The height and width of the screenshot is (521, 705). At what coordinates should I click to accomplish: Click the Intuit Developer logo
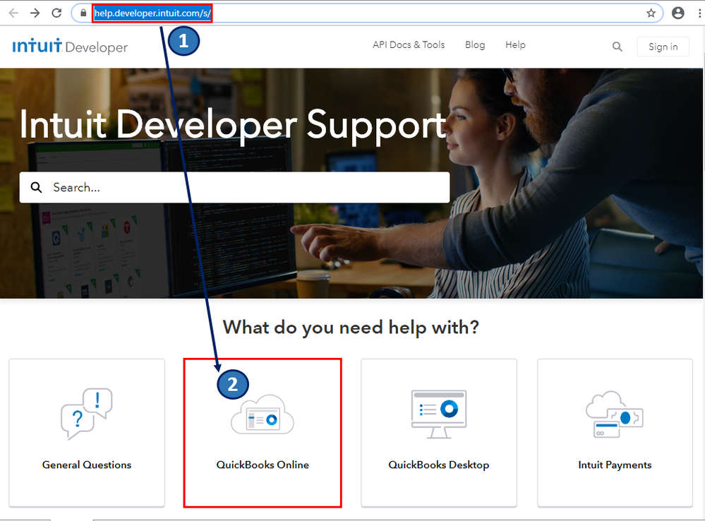point(70,47)
